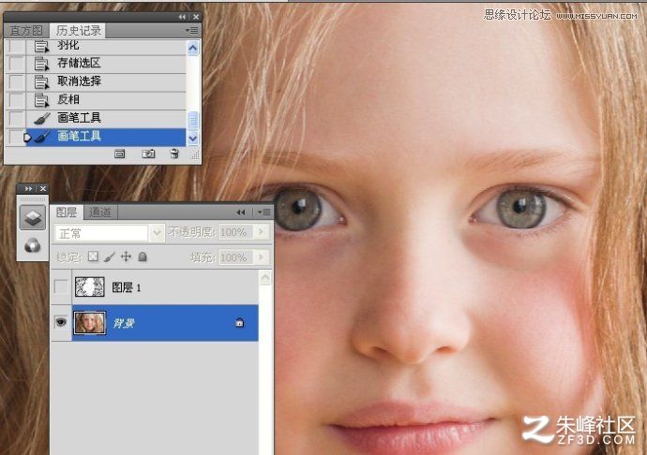Select the first 画笔工具 history state
The height and width of the screenshot is (455, 647).
pos(106,118)
